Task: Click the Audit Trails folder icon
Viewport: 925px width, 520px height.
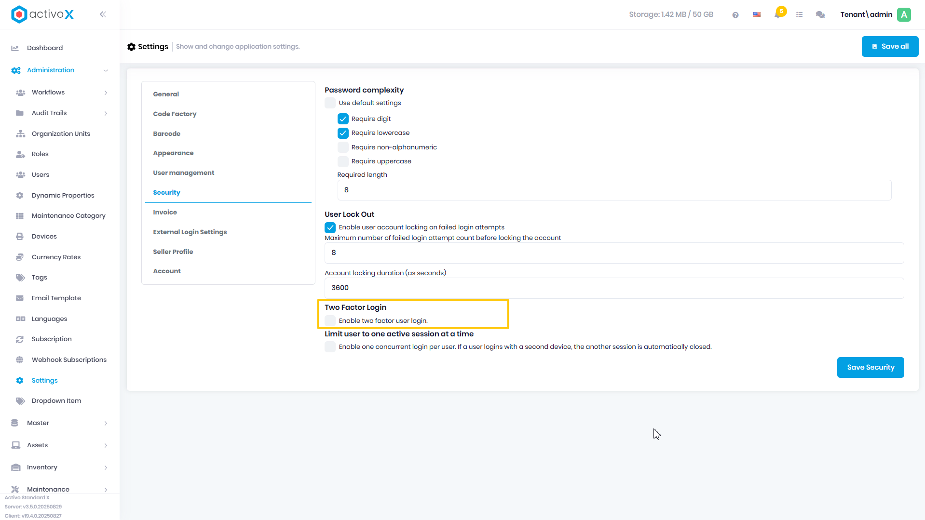Action: [20, 113]
